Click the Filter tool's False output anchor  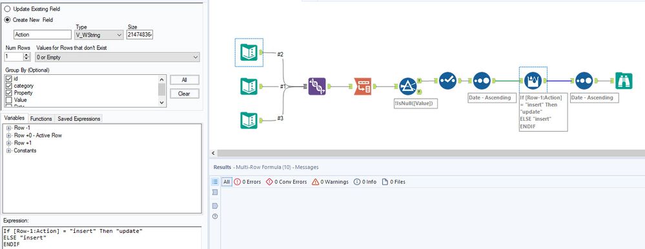[x=419, y=93]
